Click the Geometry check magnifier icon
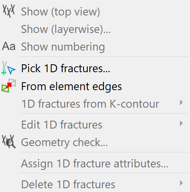The width and height of the screenshot is (190, 192). pos(9,142)
